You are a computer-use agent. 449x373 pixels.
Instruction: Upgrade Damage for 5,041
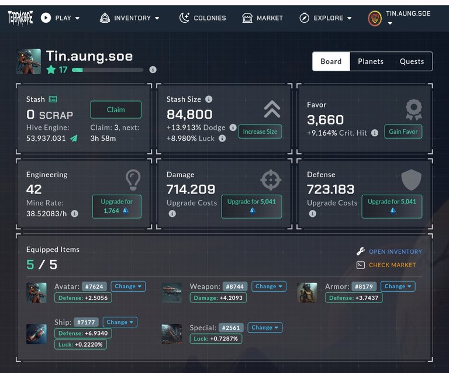[251, 206]
